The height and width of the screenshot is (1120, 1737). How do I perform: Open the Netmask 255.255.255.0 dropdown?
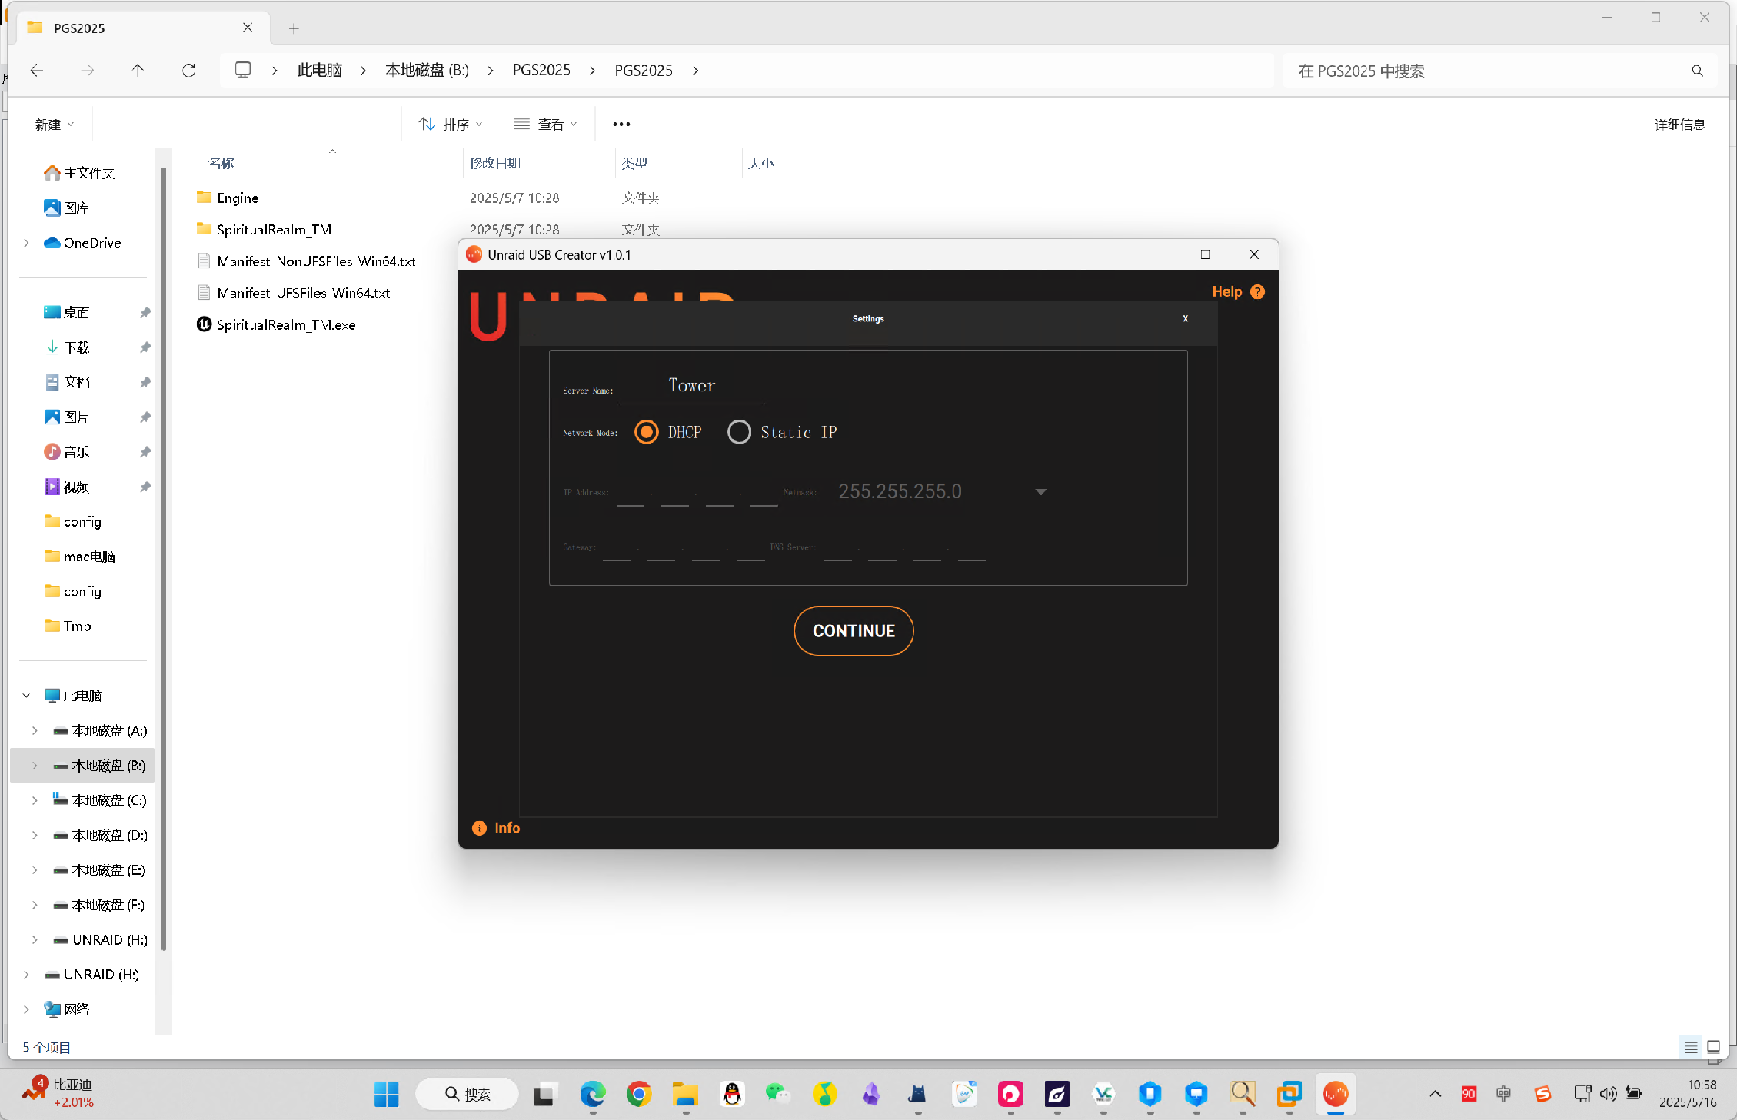(1040, 492)
